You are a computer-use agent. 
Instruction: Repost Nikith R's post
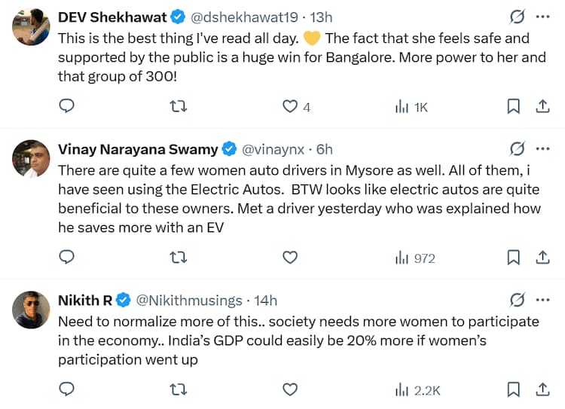(x=179, y=389)
